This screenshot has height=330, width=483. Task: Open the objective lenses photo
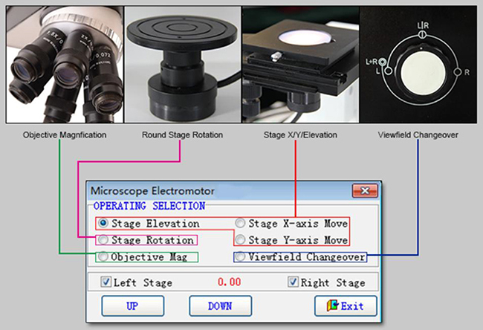tap(65, 65)
